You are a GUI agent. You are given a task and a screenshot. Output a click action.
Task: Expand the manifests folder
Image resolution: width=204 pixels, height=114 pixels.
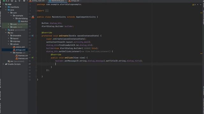6,7
